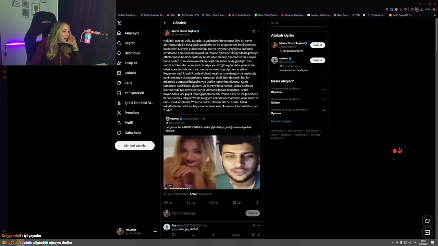
Task: Click the X logo in the sidebar
Action: (x=119, y=23)
